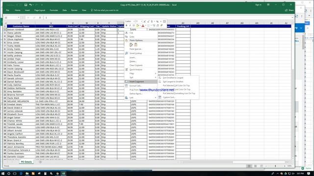The height and width of the screenshot is (176, 314).
Task: Open the font size dropdown in mini toolbar
Action: 141,22
